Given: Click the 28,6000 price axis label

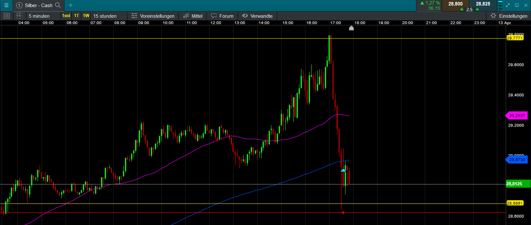Looking at the screenshot, I should click(x=516, y=216).
